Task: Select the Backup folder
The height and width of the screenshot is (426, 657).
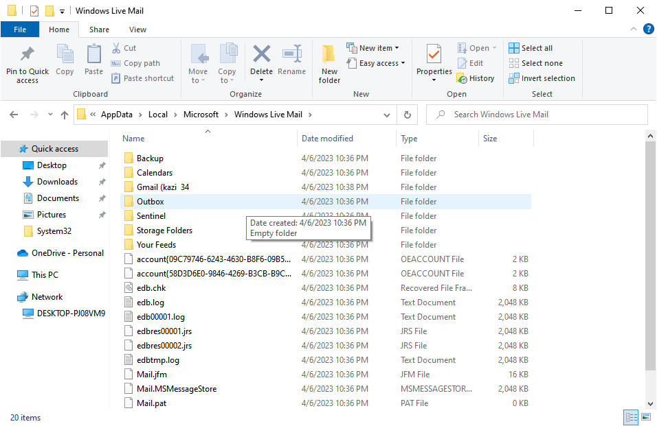Action: [x=326, y=158]
